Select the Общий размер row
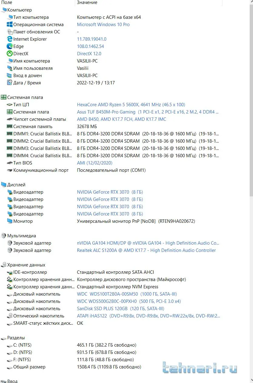 coord(74,367)
